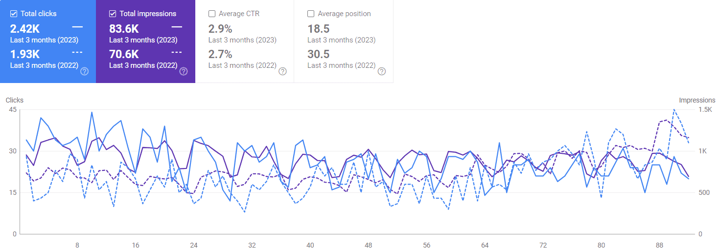Uncheck the Total clicks checkbox
This screenshot has height=251, width=720.
tap(14, 14)
